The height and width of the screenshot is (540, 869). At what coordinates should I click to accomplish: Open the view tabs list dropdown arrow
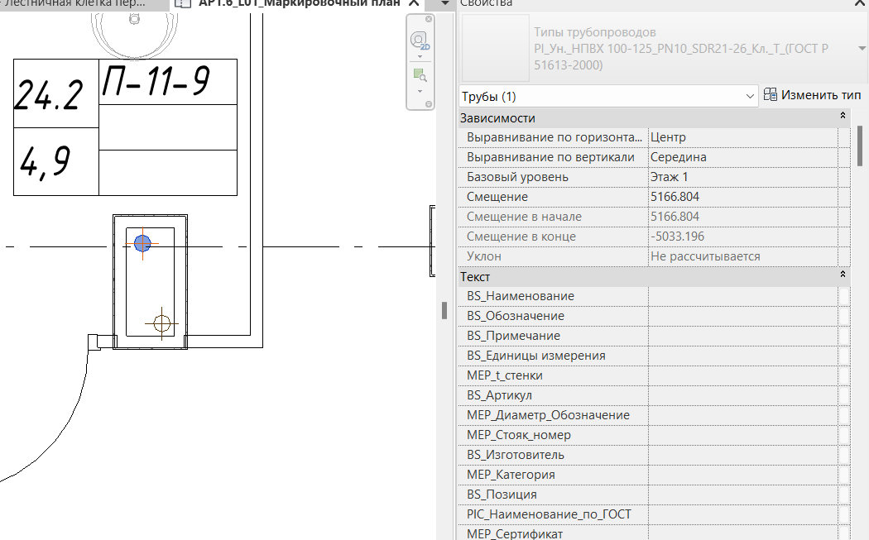pyautogui.click(x=444, y=3)
